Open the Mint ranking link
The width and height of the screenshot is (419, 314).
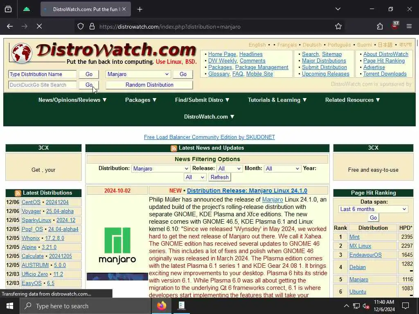[354, 237]
